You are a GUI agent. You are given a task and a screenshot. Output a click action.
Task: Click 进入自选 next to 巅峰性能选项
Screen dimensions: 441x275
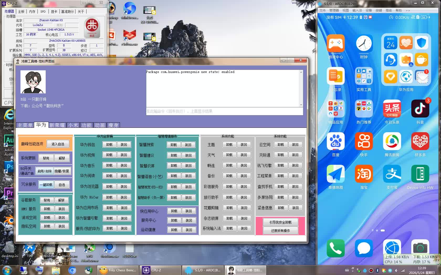click(58, 144)
